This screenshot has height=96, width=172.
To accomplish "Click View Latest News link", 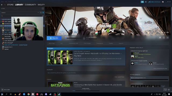I will [x=119, y=77].
